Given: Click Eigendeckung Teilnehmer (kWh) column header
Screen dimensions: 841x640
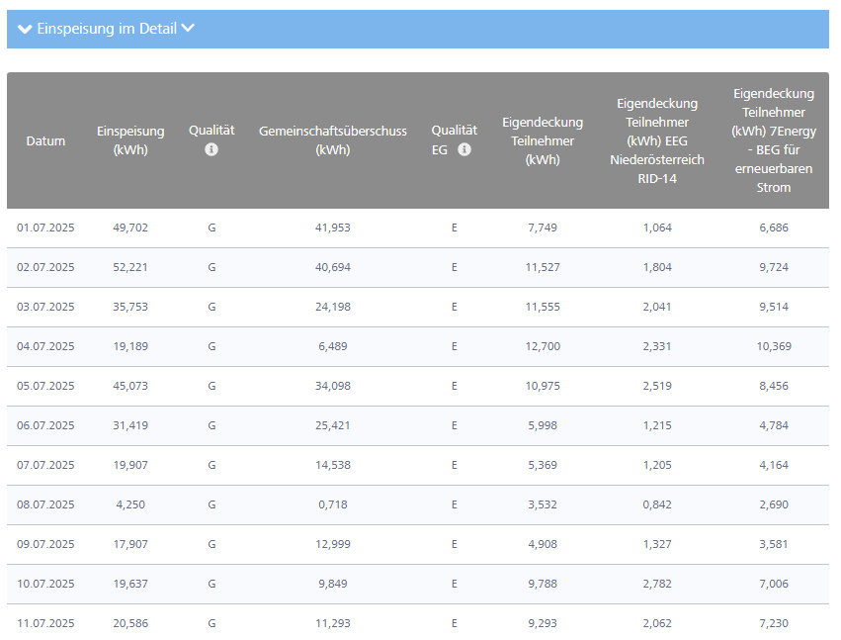Looking at the screenshot, I should coord(543,140).
